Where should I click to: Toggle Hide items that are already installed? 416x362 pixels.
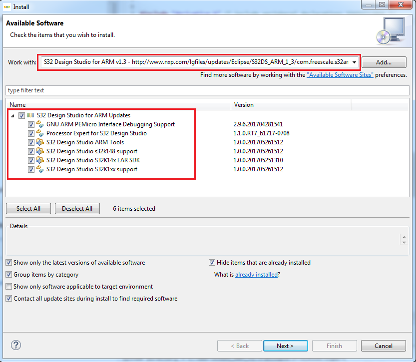(x=212, y=263)
